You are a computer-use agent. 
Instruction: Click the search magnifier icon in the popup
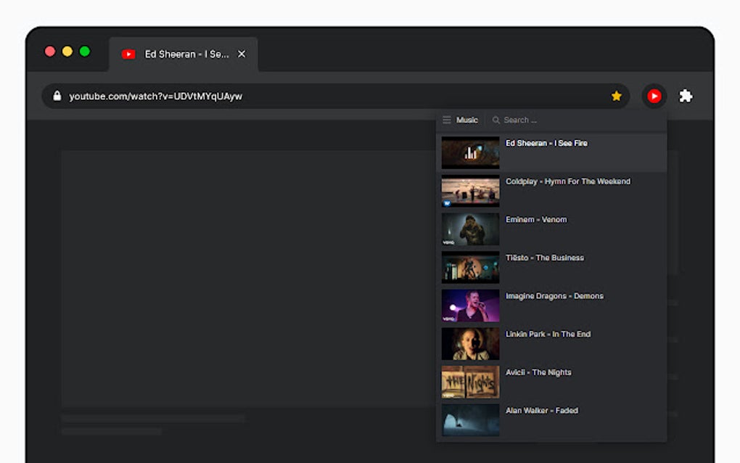496,120
